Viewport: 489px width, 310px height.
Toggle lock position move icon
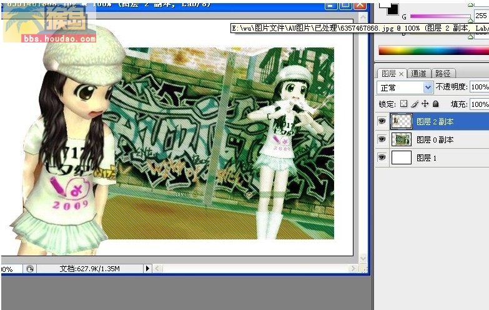[425, 104]
